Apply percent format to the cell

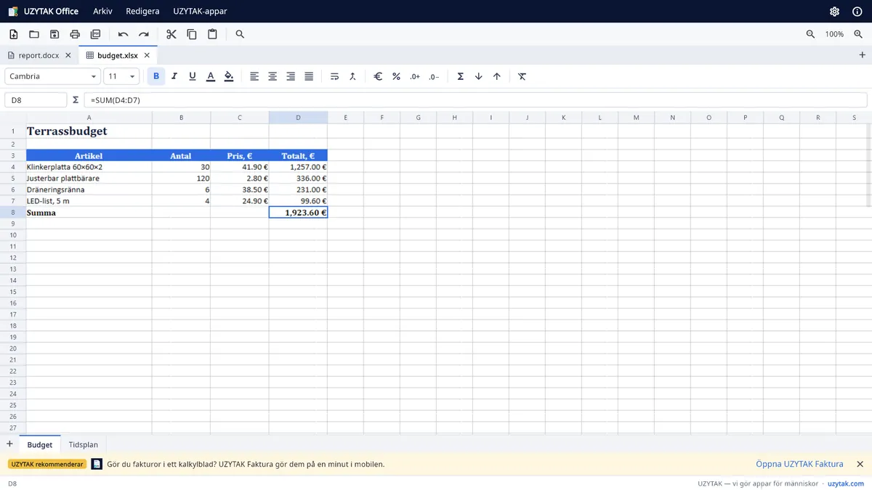coord(396,76)
